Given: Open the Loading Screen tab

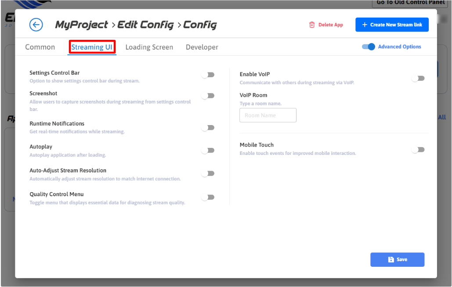Looking at the screenshot, I should pos(149,47).
